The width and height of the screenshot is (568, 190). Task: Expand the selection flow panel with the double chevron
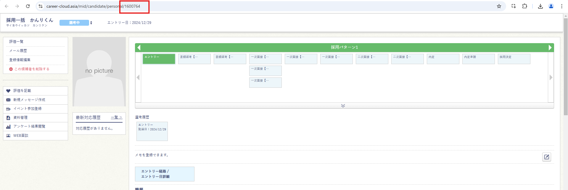coord(343,106)
